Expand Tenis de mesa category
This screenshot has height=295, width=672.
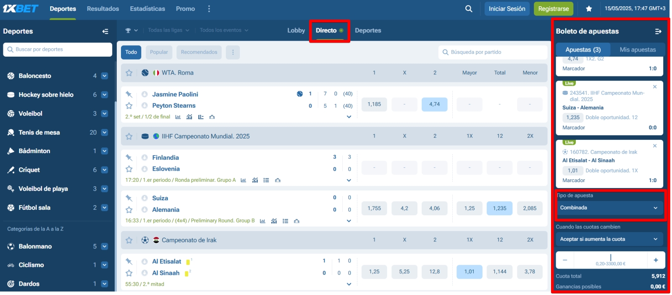105,133
